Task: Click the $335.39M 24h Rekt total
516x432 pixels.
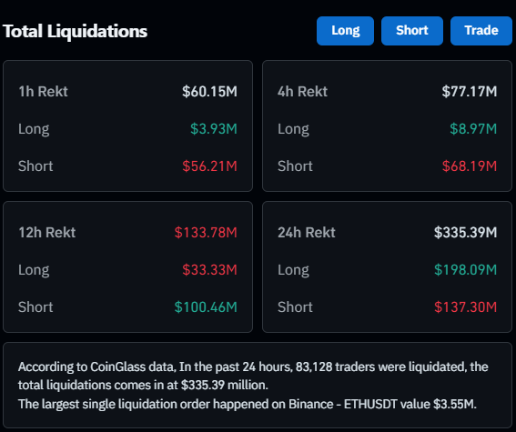Action: click(x=465, y=233)
